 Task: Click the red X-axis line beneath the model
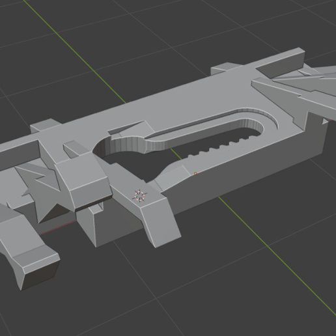(57, 228)
